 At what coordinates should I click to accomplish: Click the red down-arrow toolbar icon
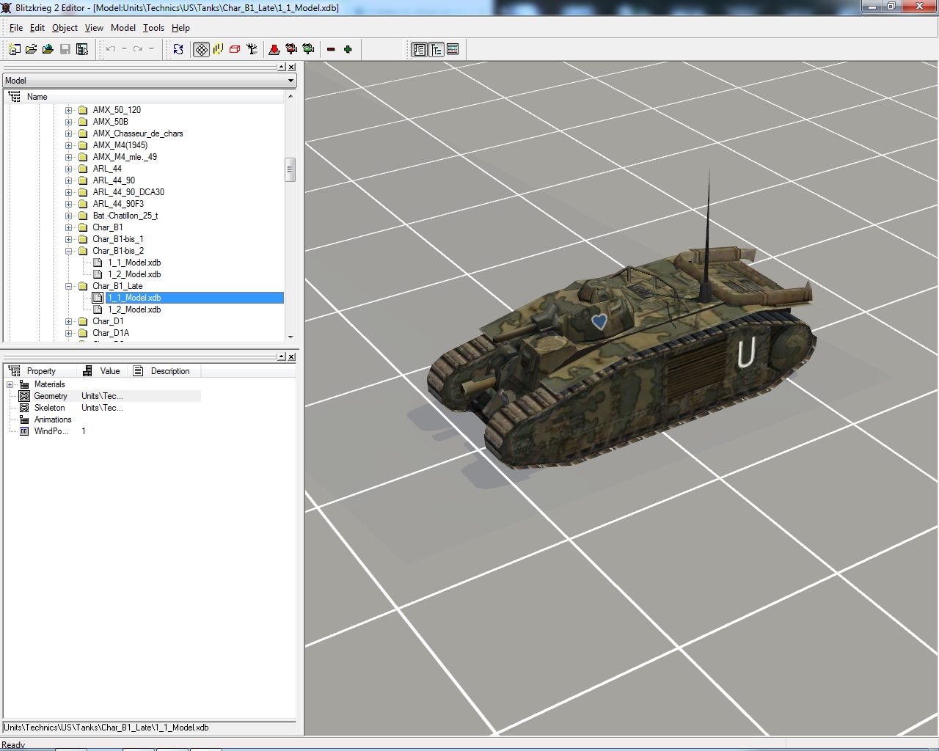tap(274, 49)
